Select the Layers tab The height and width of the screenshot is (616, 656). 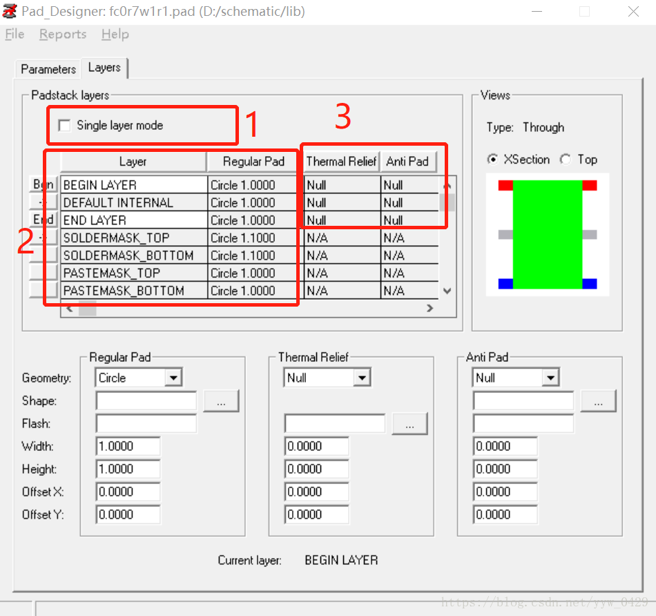[104, 68]
